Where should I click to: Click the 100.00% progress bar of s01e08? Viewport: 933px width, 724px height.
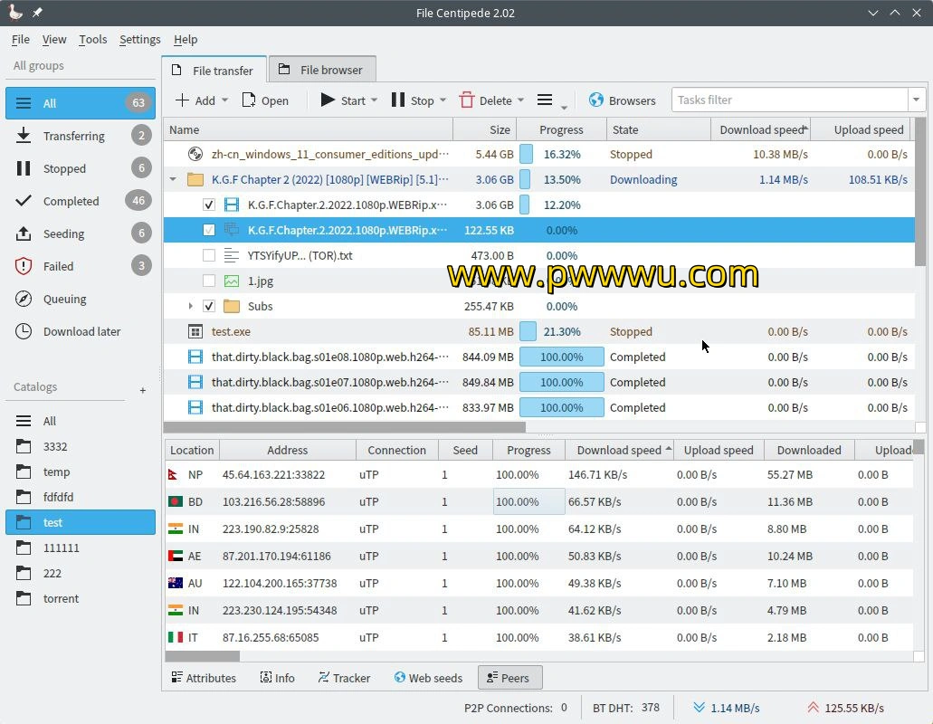click(x=562, y=357)
